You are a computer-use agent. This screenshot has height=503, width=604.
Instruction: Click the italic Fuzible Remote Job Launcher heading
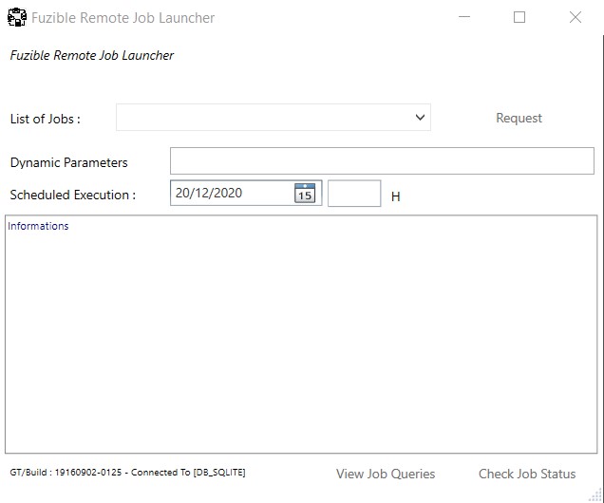tap(92, 55)
